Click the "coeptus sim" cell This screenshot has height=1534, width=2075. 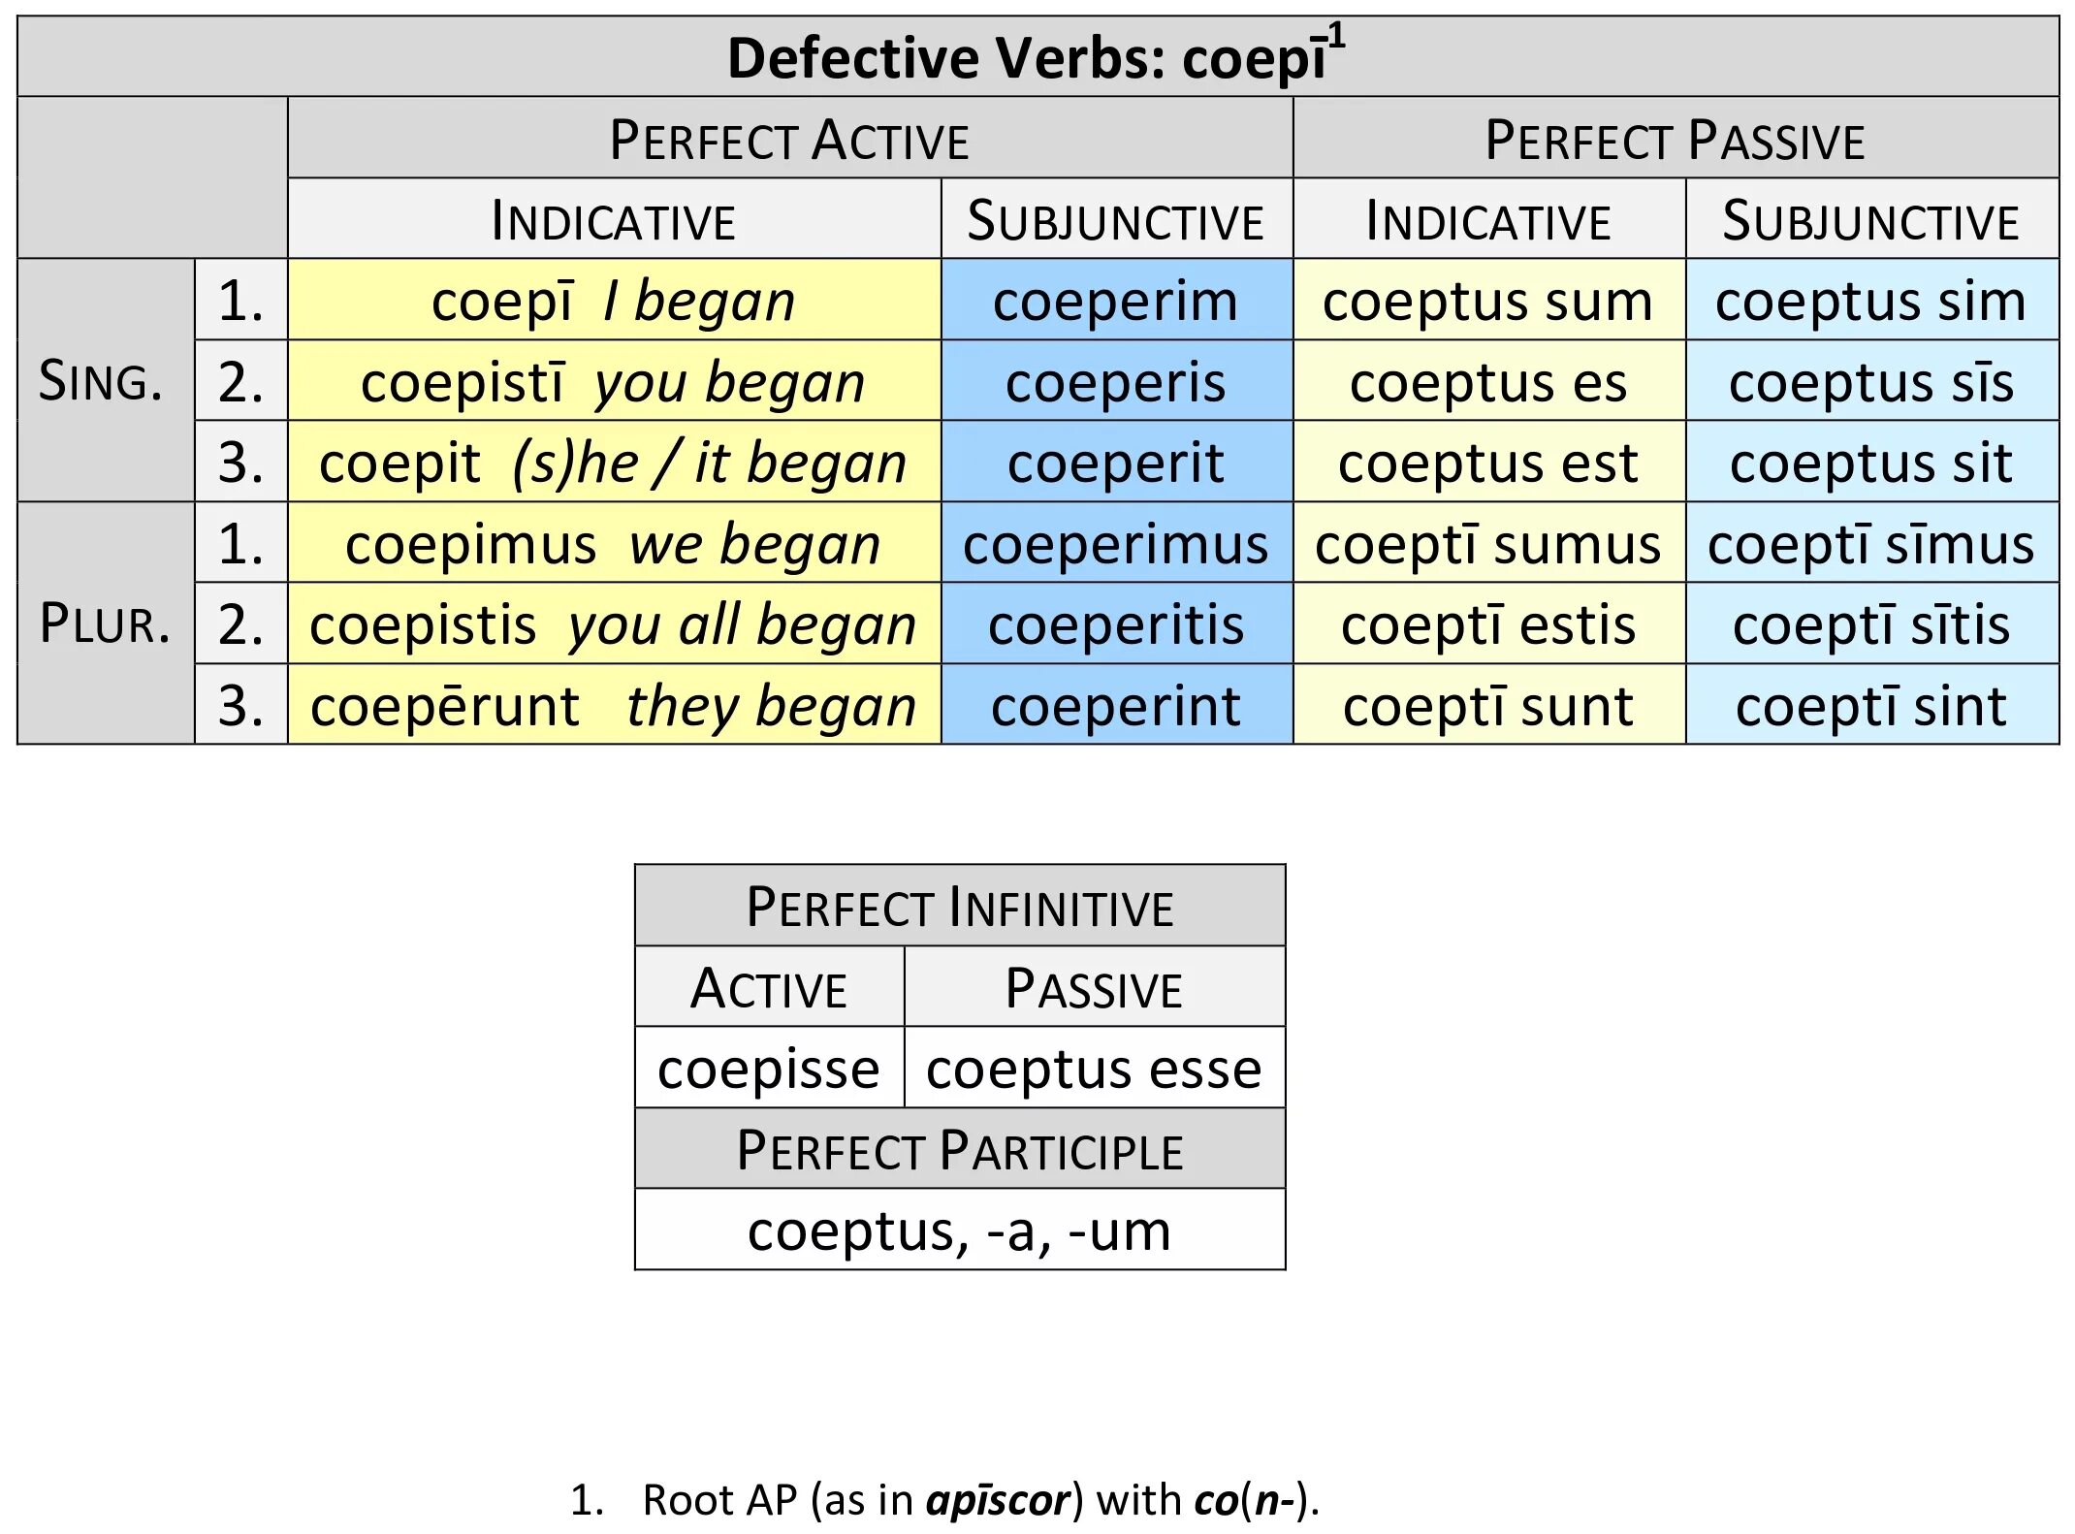pyautogui.click(x=1870, y=301)
